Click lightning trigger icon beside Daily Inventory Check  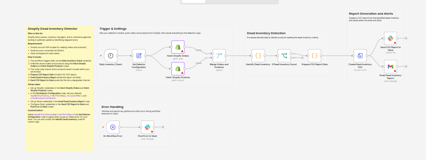(101, 56)
